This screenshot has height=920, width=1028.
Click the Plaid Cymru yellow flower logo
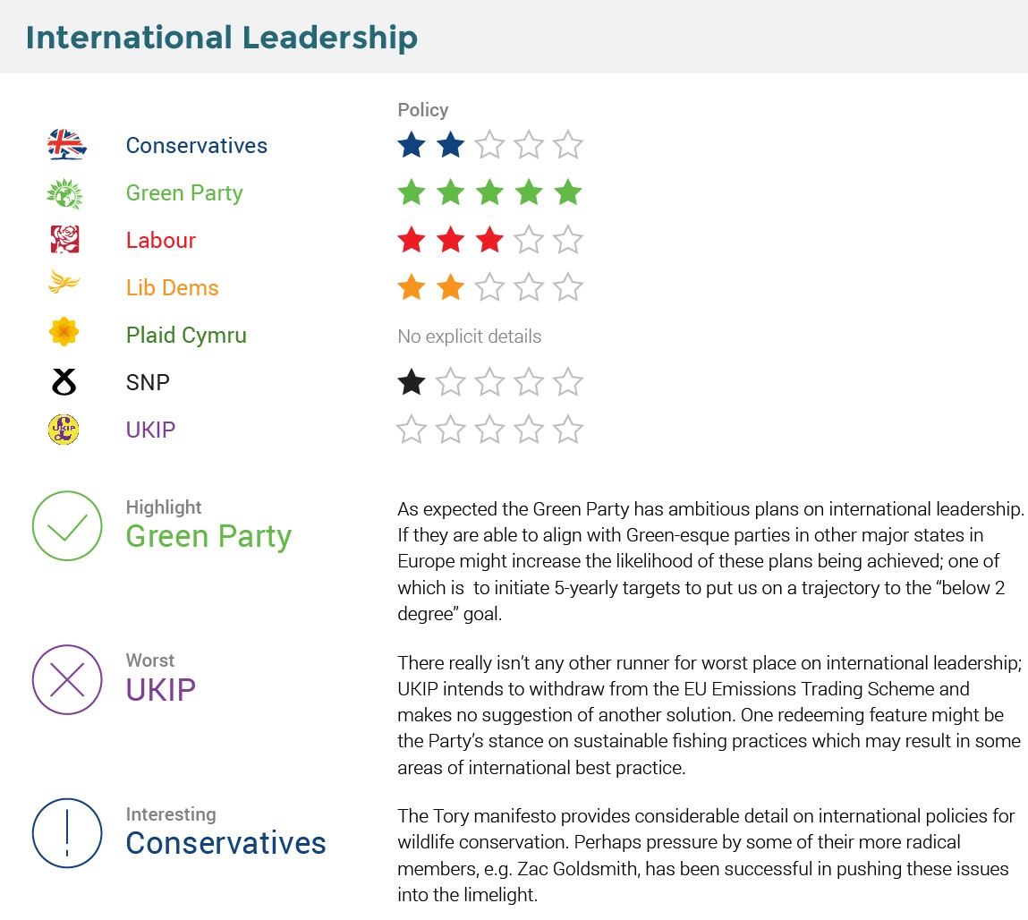pos(64,333)
